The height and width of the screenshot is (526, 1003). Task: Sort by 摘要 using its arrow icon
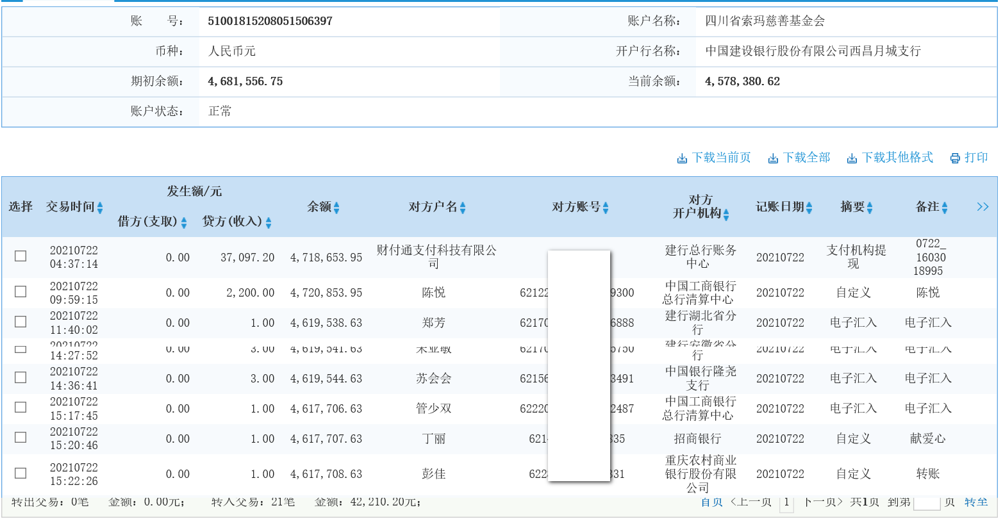[868, 207]
